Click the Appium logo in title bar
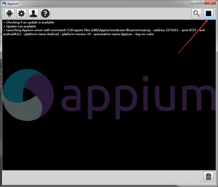This screenshot has width=218, height=187. point(4,3)
